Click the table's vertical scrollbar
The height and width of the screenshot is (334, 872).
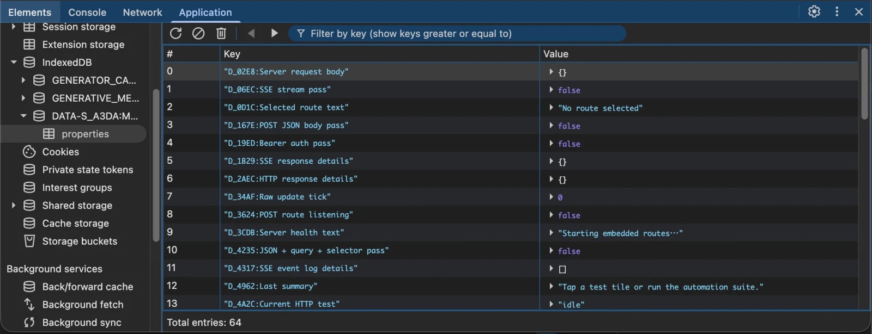(x=864, y=84)
